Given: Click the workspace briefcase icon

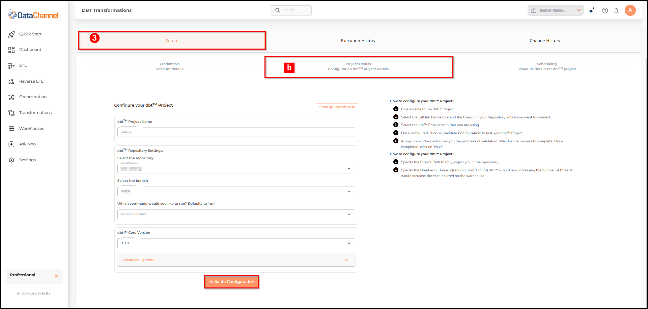Looking at the screenshot, I should coord(534,10).
